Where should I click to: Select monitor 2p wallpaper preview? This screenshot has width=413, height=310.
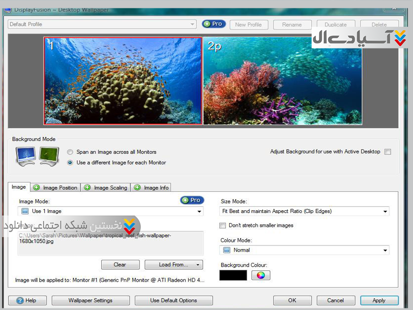click(x=282, y=81)
